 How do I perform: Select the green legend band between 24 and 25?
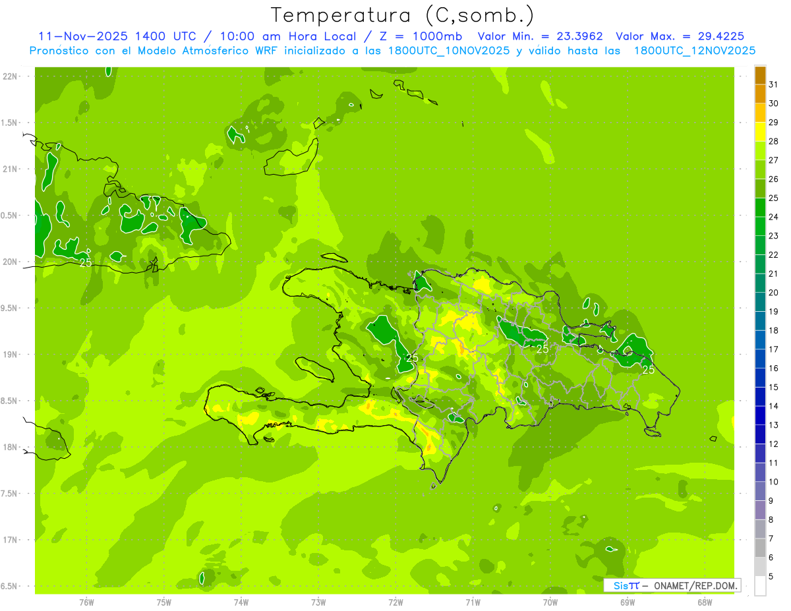point(760,208)
